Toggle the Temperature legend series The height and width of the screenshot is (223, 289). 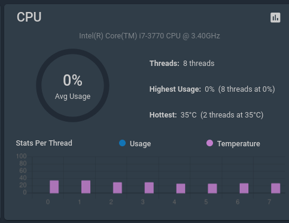[233, 143]
